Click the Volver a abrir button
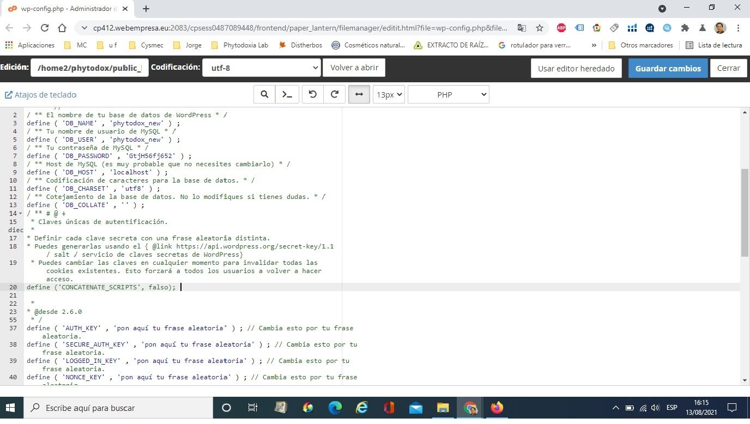 click(354, 68)
